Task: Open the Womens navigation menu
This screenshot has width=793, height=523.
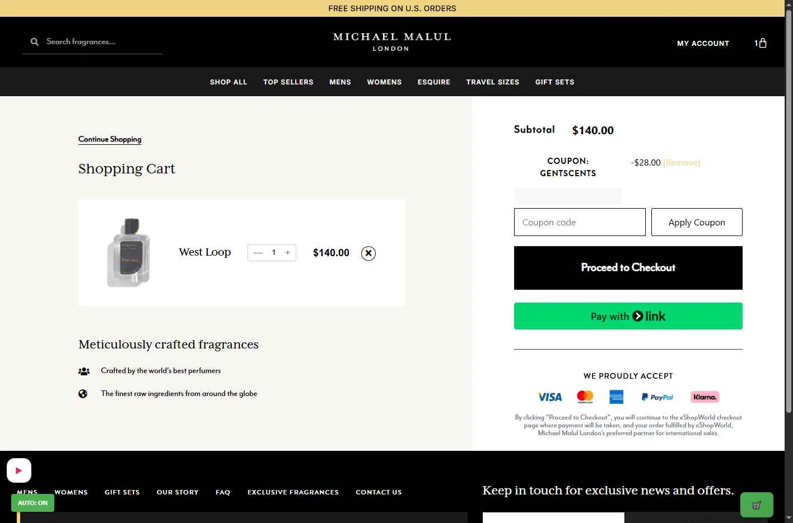Action: click(x=384, y=82)
